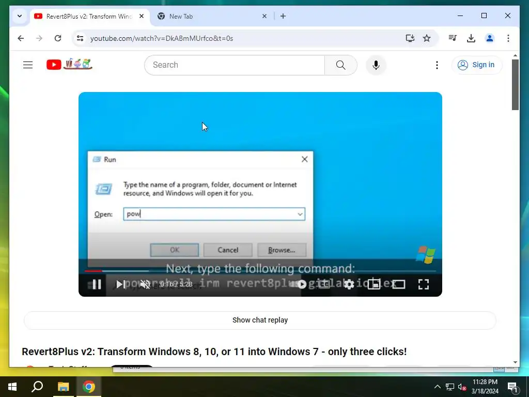Go back to previous page
This screenshot has height=397, width=529.
[21, 38]
